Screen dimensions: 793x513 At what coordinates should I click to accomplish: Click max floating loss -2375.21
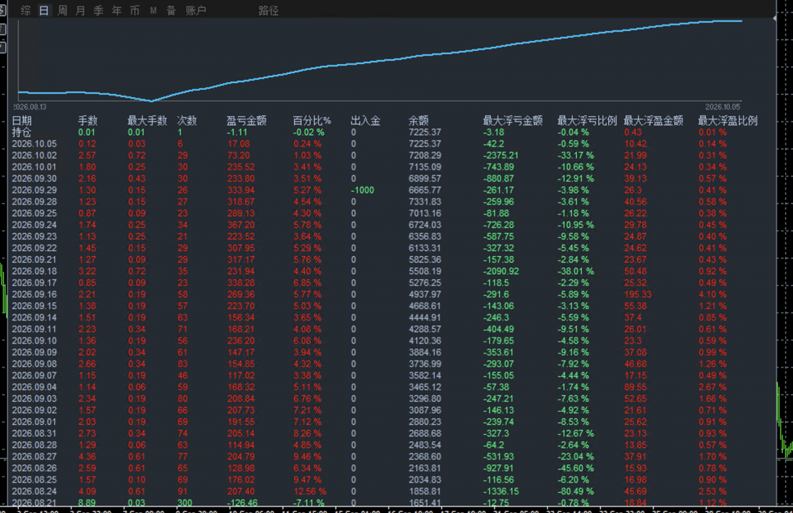click(x=501, y=155)
